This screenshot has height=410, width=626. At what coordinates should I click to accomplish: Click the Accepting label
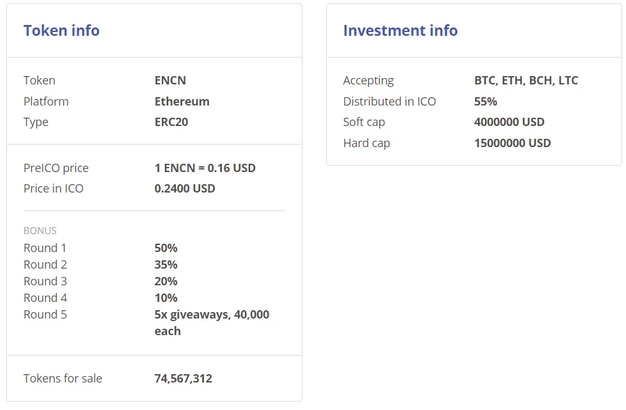point(368,81)
